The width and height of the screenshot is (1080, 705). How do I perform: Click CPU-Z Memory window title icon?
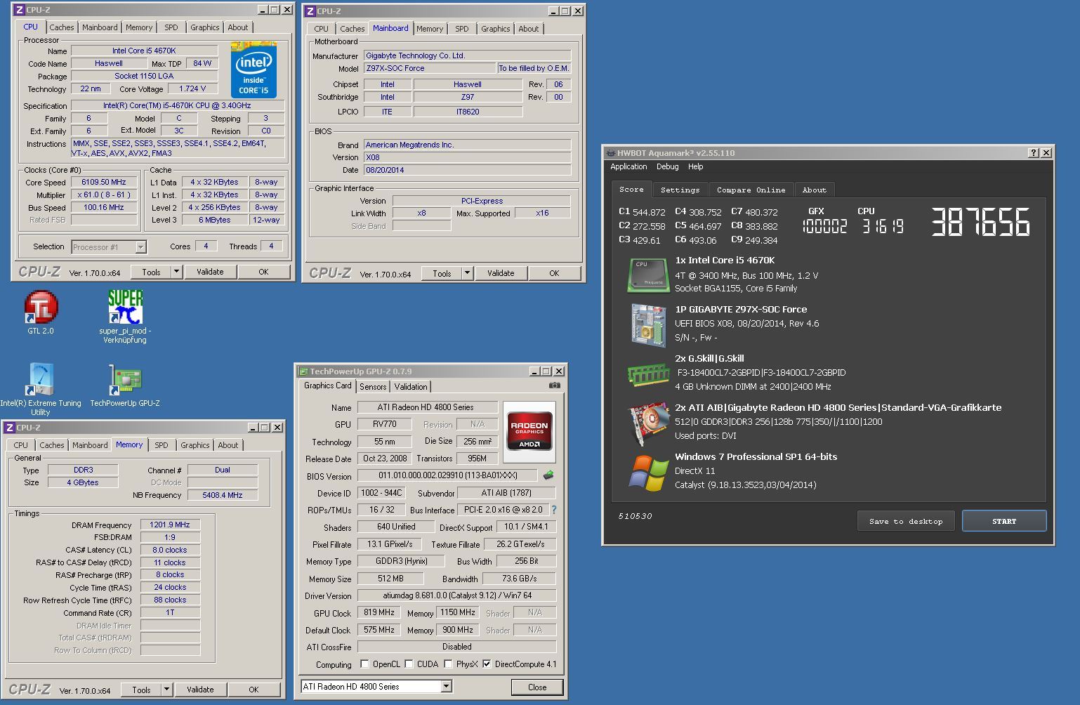tap(10, 428)
